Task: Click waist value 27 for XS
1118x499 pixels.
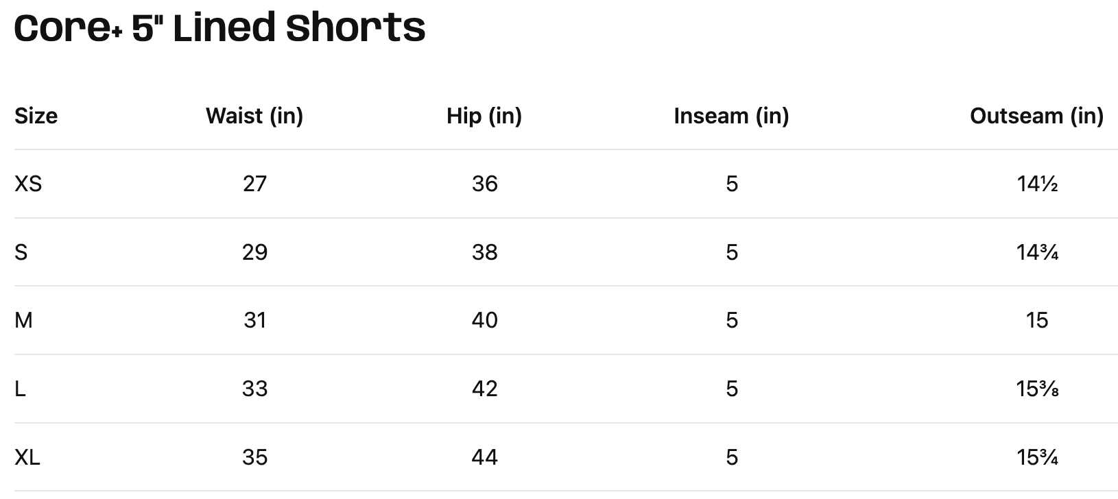Action: click(254, 184)
